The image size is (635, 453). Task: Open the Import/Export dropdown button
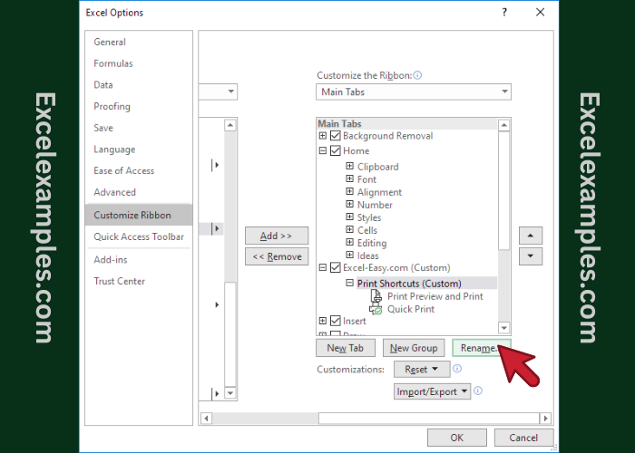pyautogui.click(x=433, y=391)
